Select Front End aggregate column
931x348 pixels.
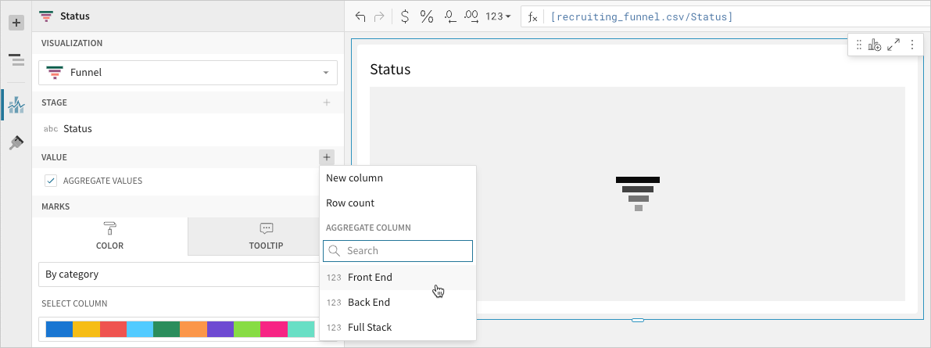pos(370,278)
